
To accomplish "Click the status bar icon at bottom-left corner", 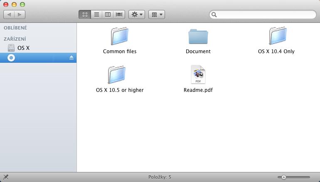I will coord(6,177).
